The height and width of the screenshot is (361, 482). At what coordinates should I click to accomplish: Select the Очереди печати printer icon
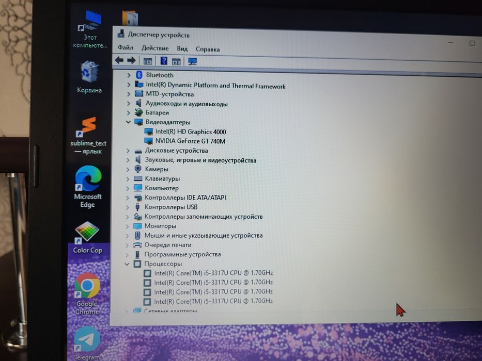[x=137, y=244]
